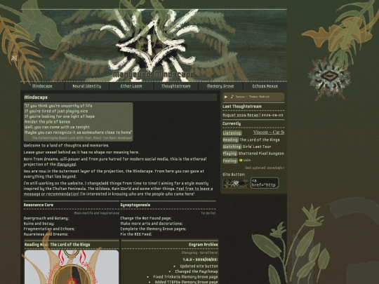This screenshot has height=284, width=379.
Task: Click the 'Updated site button' changelog entry
Action: 199,266
